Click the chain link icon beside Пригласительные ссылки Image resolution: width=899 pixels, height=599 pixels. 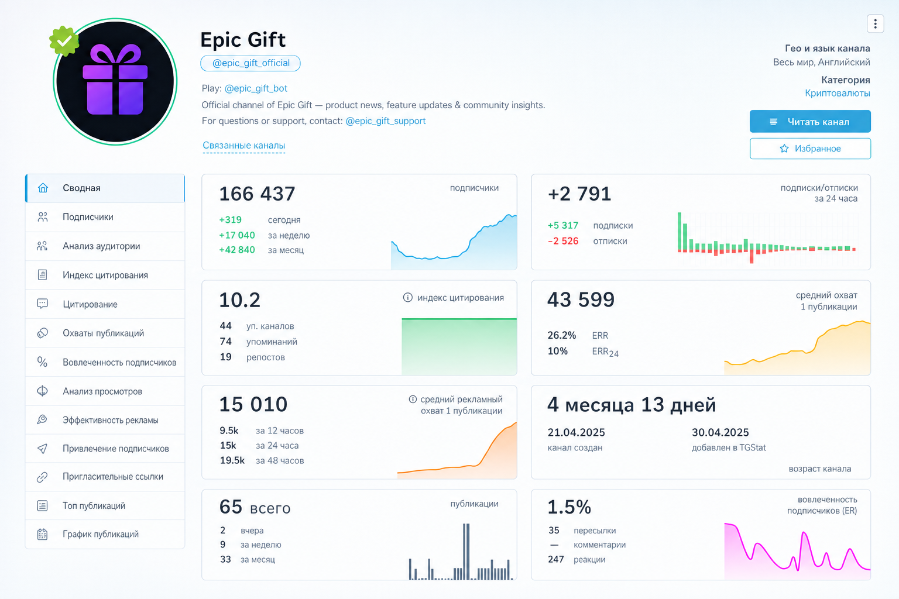(x=42, y=477)
